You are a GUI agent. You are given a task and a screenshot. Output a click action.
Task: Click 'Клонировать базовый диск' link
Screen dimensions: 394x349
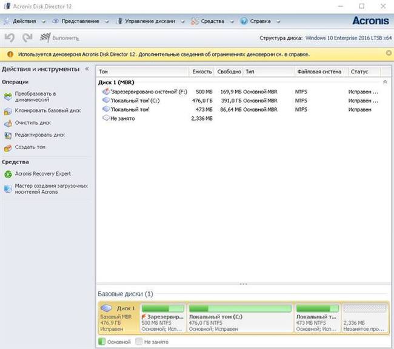point(48,110)
